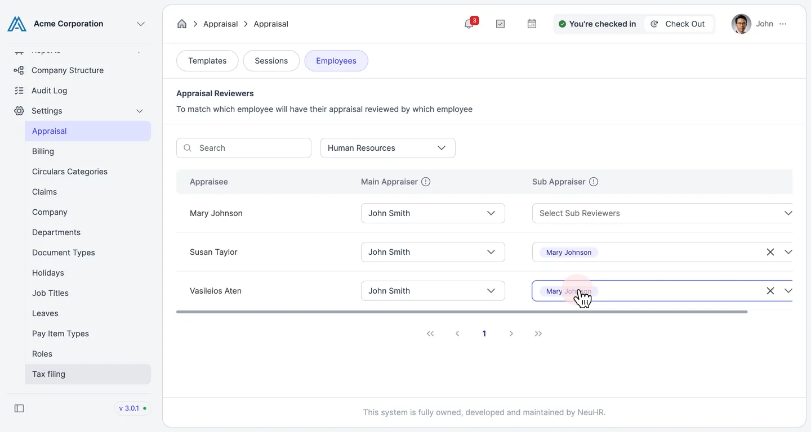Open the Human Resources department filter
Image resolution: width=811 pixels, height=432 pixels.
388,148
